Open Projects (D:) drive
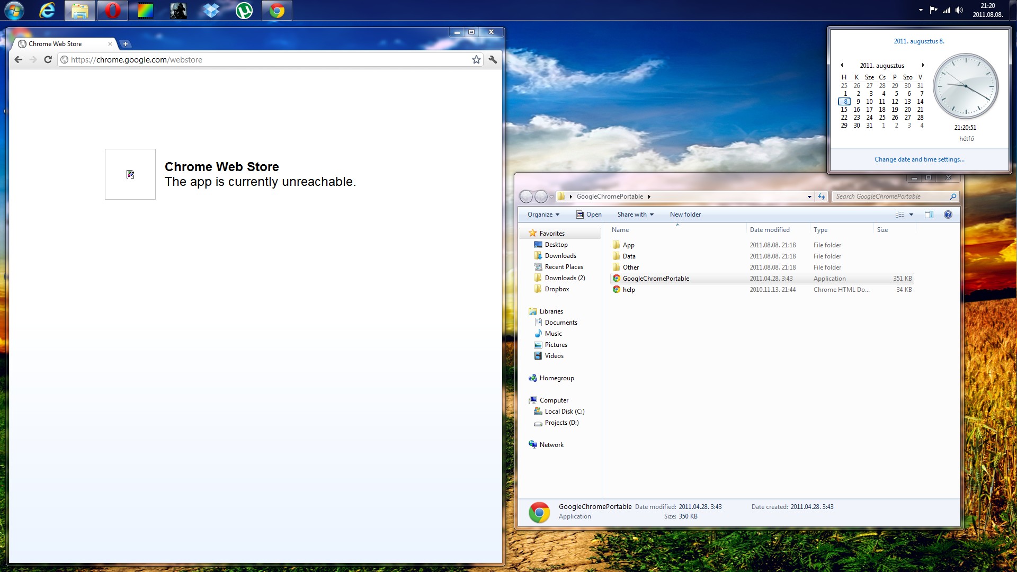The image size is (1017, 572). point(561,423)
